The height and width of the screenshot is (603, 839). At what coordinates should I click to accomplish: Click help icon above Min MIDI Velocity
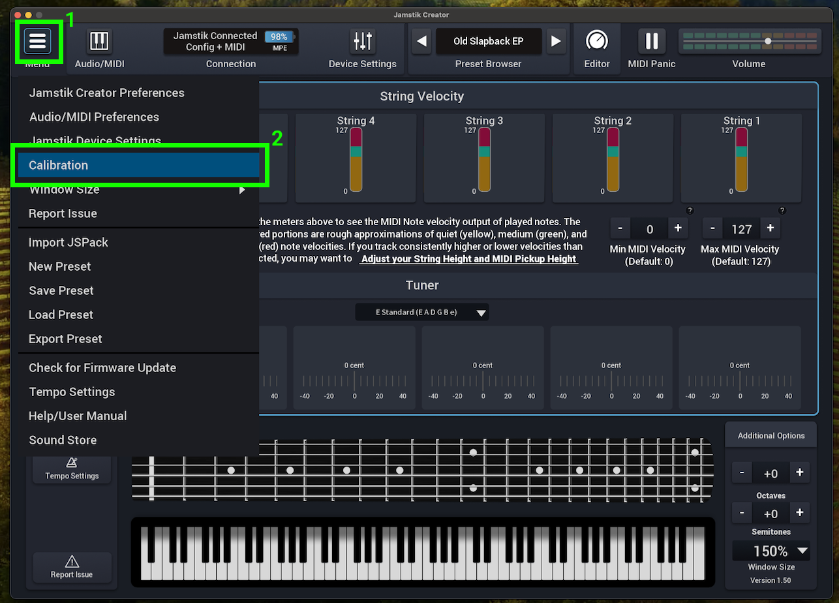[690, 210]
